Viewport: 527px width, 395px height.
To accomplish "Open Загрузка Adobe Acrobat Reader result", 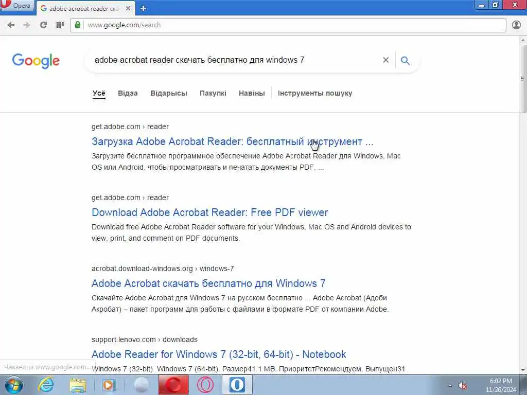I will tap(232, 141).
